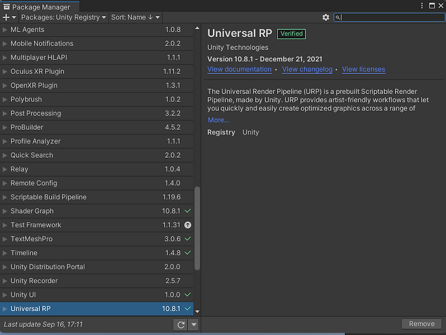Click the Remove button
Image resolution: width=446 pixels, height=335 pixels.
[x=422, y=324]
